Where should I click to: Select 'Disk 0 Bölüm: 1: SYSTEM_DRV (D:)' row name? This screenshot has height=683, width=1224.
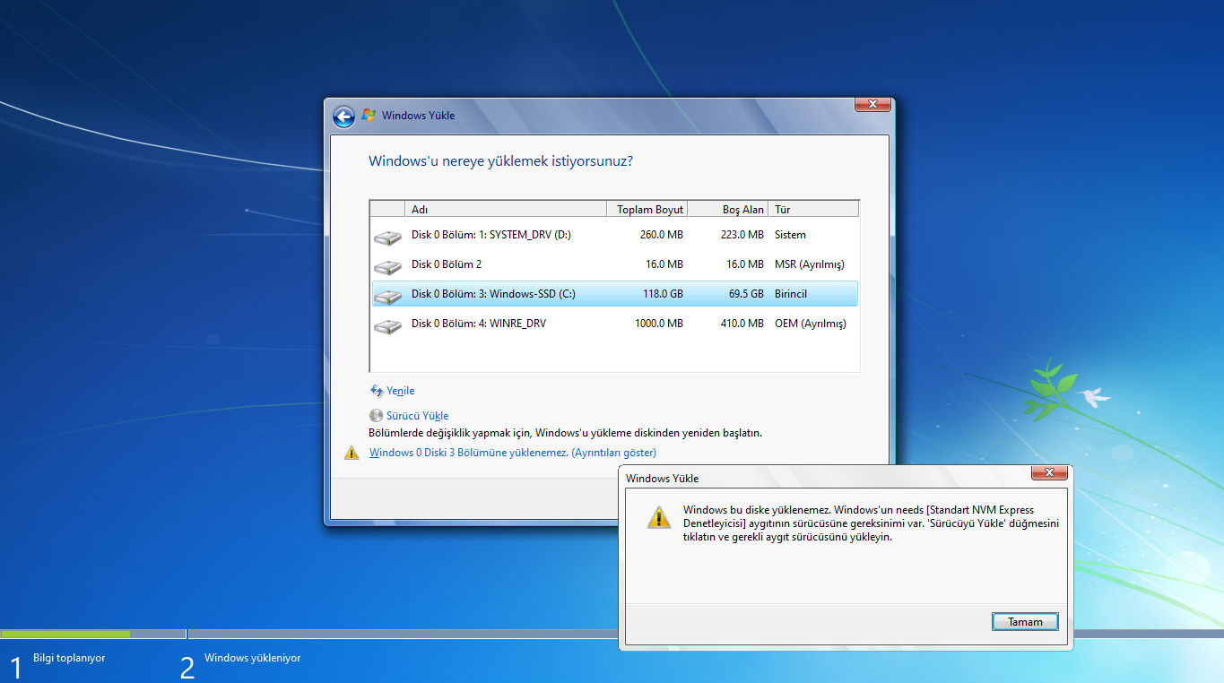[491, 235]
